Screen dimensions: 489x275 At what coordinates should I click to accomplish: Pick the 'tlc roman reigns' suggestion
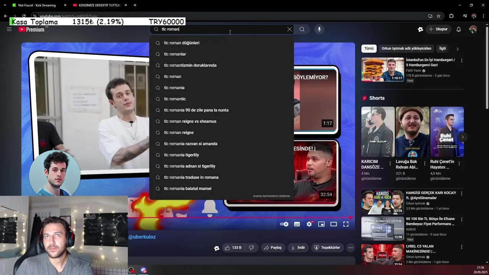(x=222, y=133)
